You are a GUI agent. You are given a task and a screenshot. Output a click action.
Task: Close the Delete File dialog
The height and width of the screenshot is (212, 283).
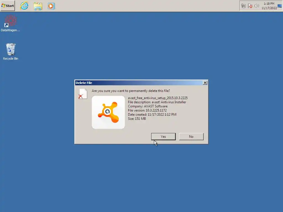coord(205,83)
